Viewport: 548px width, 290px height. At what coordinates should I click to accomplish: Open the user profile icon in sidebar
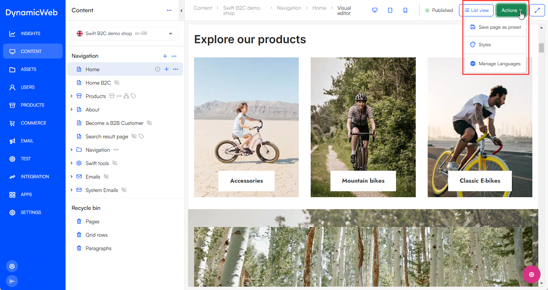12,266
